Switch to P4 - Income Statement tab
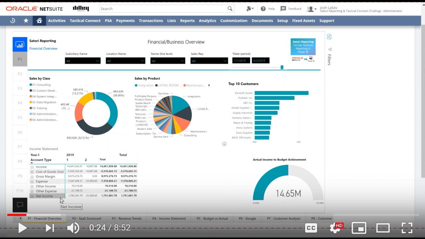This screenshot has height=239, width=425. coord(169,218)
